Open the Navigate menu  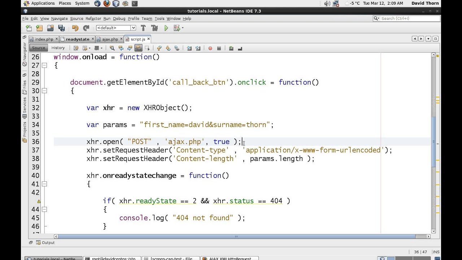click(x=59, y=18)
